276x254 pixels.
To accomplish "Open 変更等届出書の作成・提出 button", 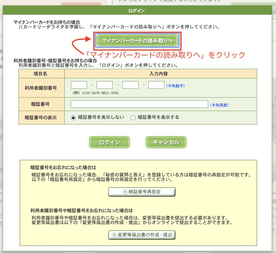I will tap(142, 235).
